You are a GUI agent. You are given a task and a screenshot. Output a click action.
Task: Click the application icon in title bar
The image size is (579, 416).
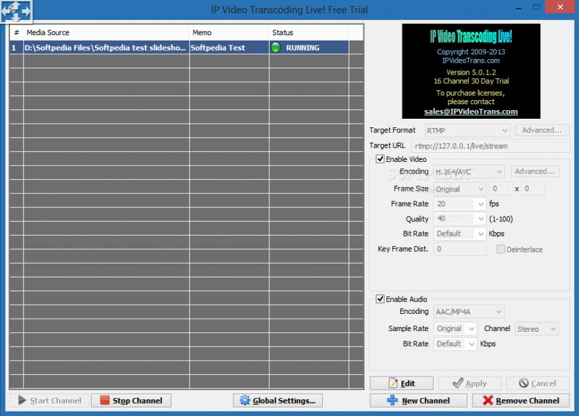pyautogui.click(x=16, y=11)
